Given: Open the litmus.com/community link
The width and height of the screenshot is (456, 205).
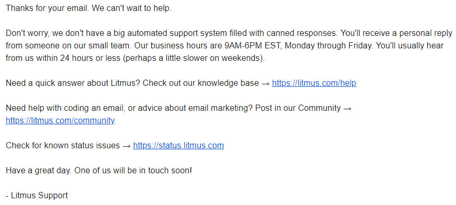Looking at the screenshot, I should tap(60, 121).
